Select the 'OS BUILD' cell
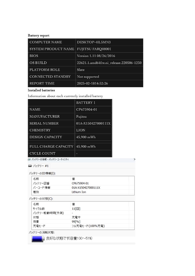Screen dimensions: 195x276 click(x=52, y=63)
